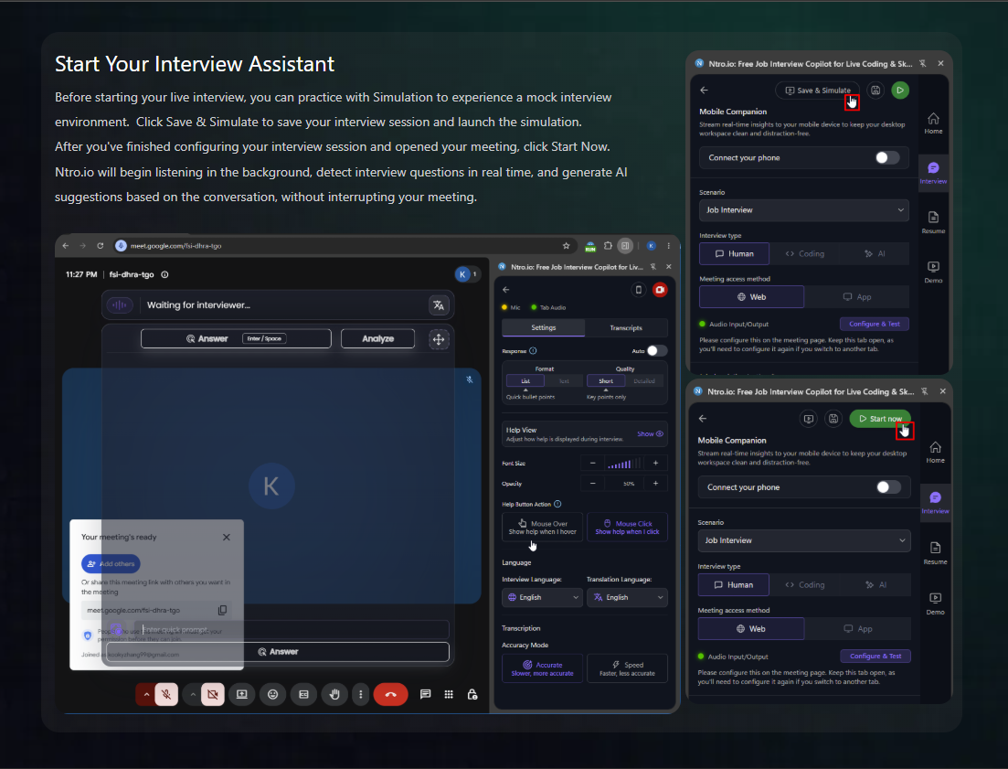The height and width of the screenshot is (769, 1008).
Task: Open the Translation Language English dropdown
Action: click(627, 597)
